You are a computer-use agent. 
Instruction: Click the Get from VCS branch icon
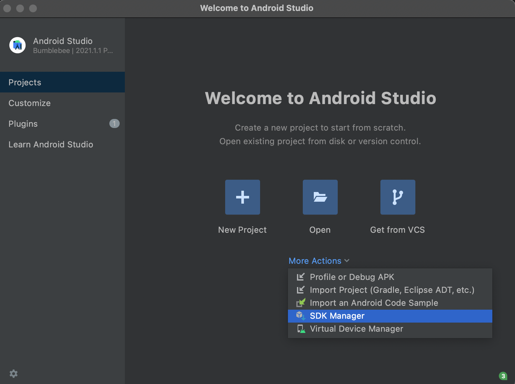click(x=398, y=197)
